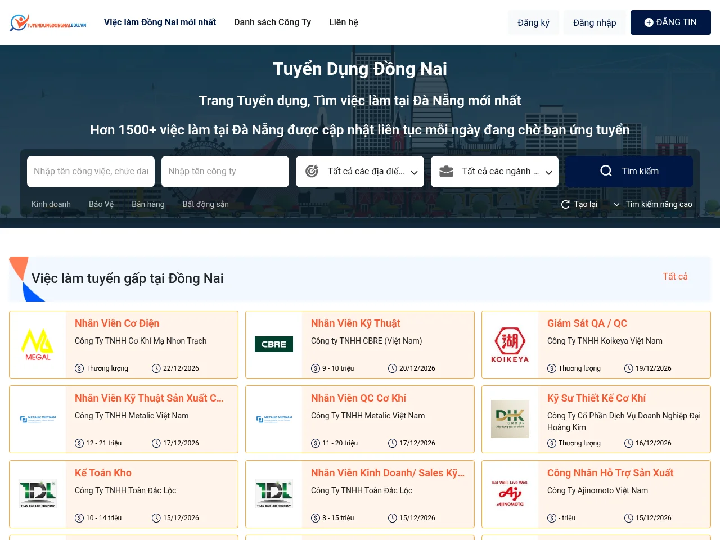
Task: Open the Tất cả link for urgent jobs
Action: [x=675, y=276]
